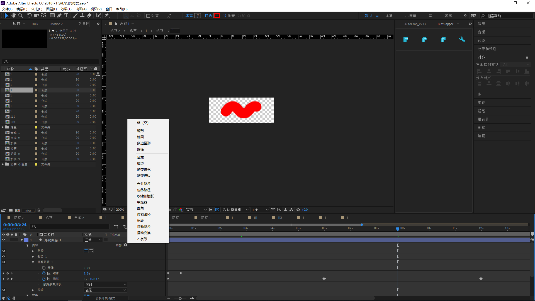The height and width of the screenshot is (301, 535).
Task: Click the red stroke color swatch
Action: (217, 16)
